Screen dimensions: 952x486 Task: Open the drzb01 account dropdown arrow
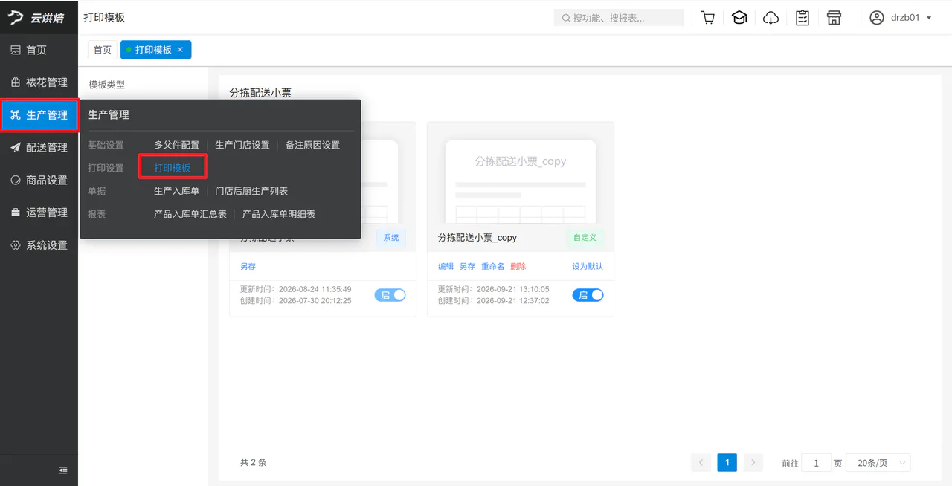[x=929, y=18]
